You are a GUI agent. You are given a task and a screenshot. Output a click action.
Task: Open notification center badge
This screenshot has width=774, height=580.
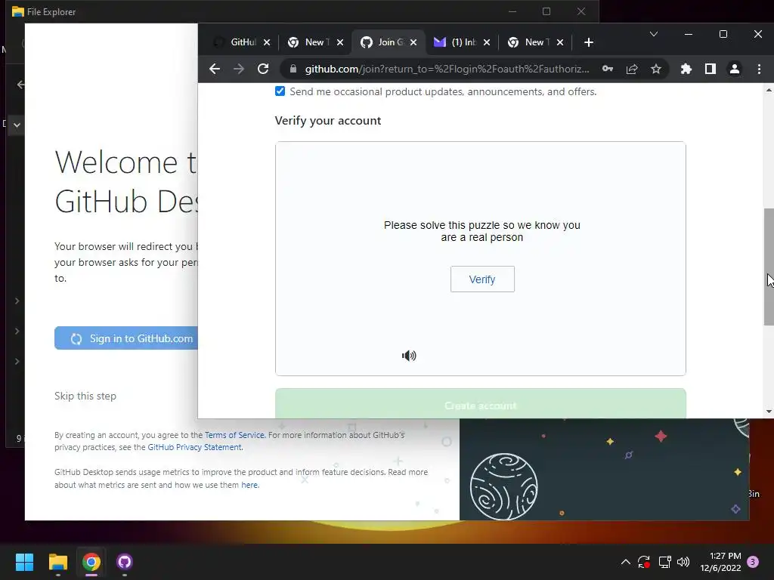(x=753, y=562)
